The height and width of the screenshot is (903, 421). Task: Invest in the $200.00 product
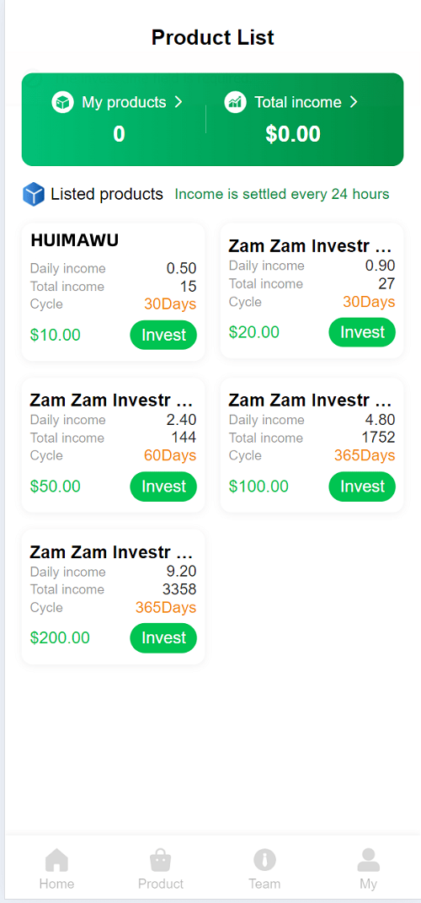point(163,638)
